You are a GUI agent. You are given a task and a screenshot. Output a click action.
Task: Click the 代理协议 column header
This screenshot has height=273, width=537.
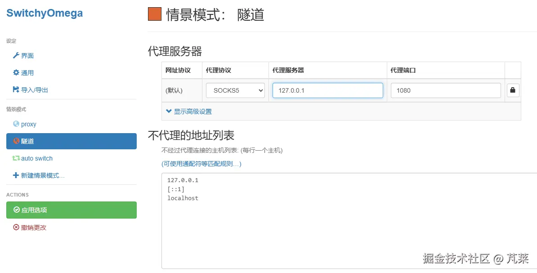tap(219, 70)
